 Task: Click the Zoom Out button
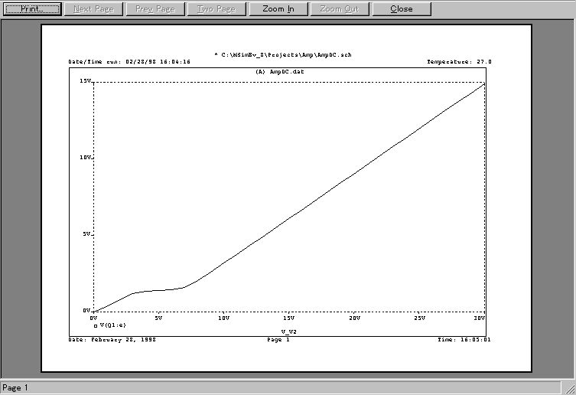pos(340,9)
